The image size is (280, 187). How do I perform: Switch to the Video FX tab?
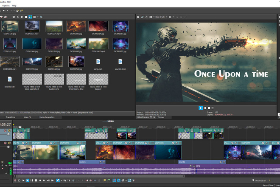point(27,117)
